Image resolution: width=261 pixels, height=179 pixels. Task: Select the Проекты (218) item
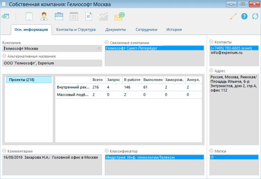tap(29, 80)
